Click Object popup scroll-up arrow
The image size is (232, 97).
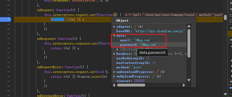[189, 26]
